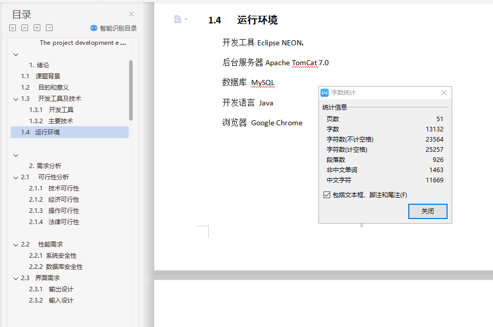Screen dimensions: 493x327
Task: Click the promote heading plus icon
Action: 37,28
